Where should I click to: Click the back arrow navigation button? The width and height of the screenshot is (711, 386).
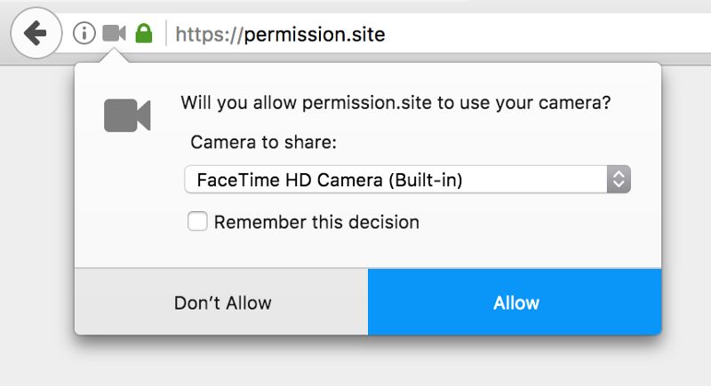[36, 34]
